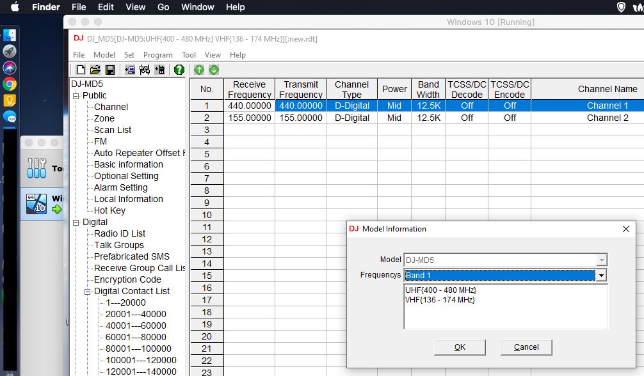Select the Windows 10 VM icon in VirtualBox Manager
This screenshot has height=376, width=644.
click(36, 203)
